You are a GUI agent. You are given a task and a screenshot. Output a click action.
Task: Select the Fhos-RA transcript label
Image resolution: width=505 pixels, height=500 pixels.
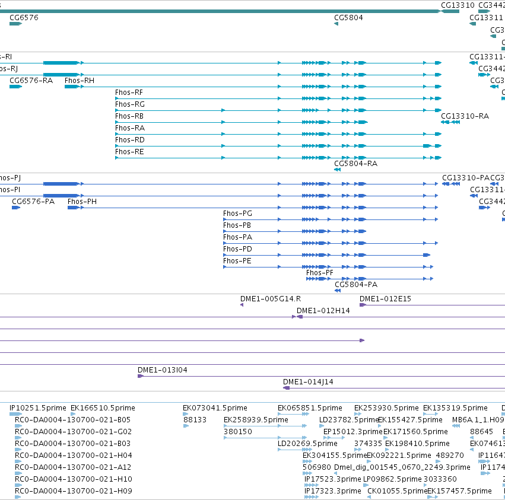[x=130, y=128]
